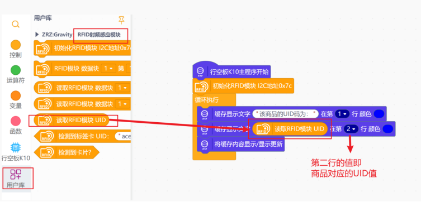
Task: Open 数据块 dropdown in RFID模块 write block
Action: 108,68
